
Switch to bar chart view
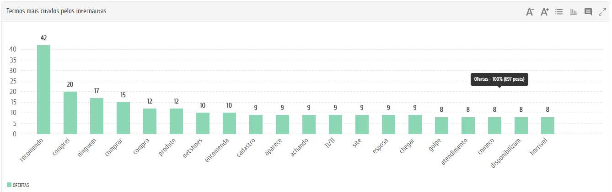click(573, 12)
